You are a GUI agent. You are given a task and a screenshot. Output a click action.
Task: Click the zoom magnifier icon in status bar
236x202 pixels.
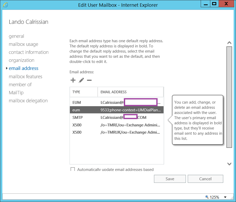pyautogui.click(x=207, y=197)
